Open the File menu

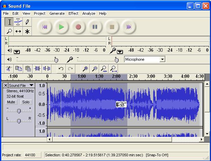[6, 13]
